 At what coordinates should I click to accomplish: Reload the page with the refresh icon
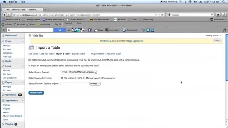click(x=162, y=15)
